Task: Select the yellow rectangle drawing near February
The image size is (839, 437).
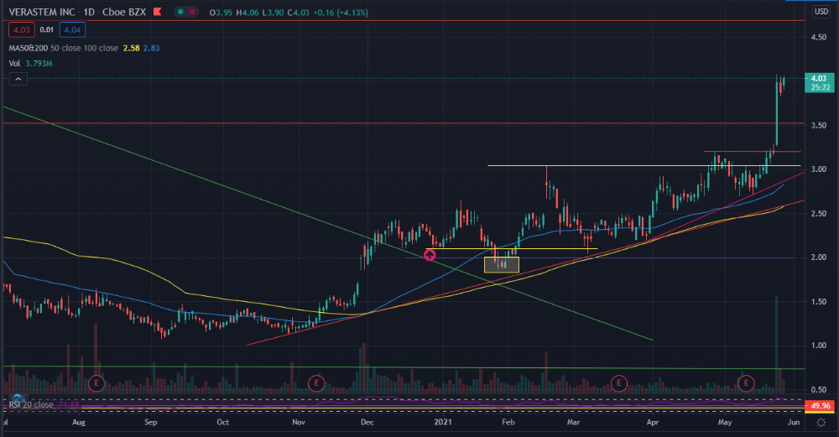Action: 502,264
